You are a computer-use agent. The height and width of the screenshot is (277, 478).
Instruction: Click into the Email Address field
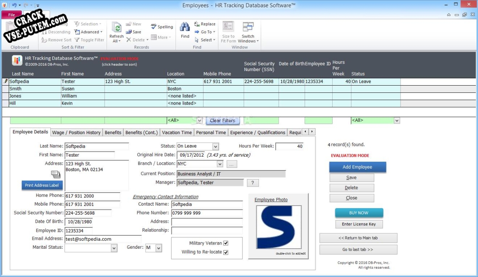pyautogui.click(x=102, y=239)
